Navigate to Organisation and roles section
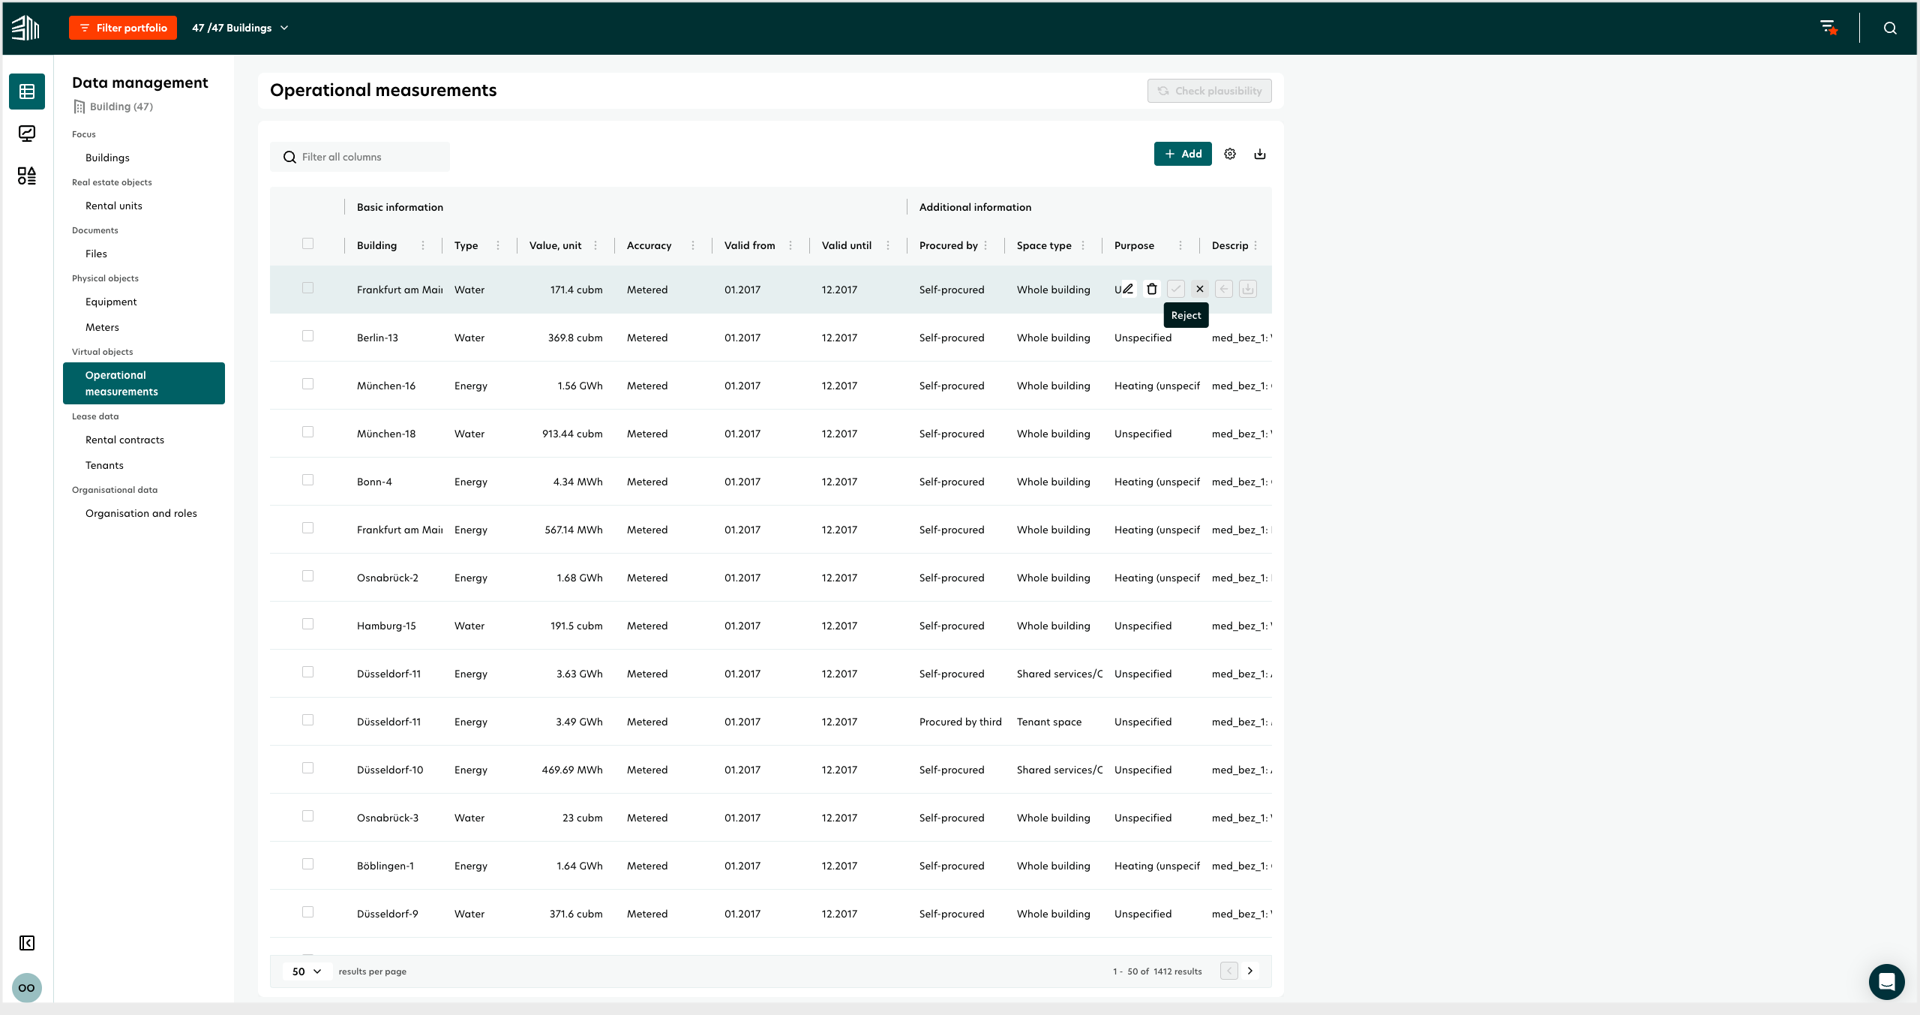 click(141, 513)
